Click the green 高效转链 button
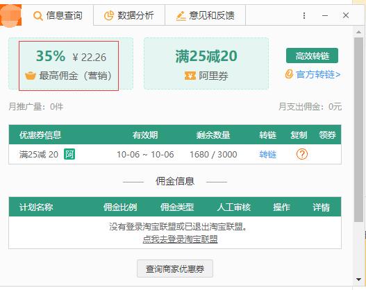Viewport: 366px width, 290px height. (x=312, y=56)
